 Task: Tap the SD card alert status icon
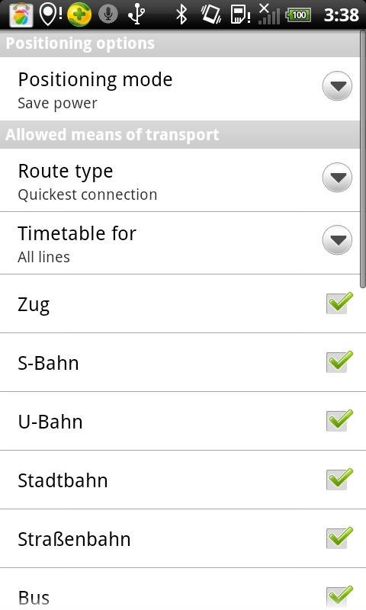pos(240,14)
